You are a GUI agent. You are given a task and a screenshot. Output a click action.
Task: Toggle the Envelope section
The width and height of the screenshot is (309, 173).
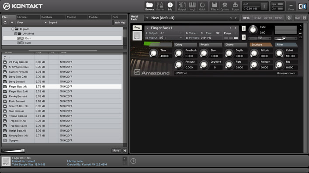click(x=261, y=45)
